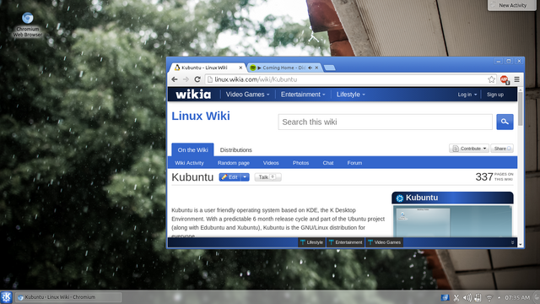Open the Klipper clipboard scissors tray icon
Screen dimensions: 540x304
456,297
